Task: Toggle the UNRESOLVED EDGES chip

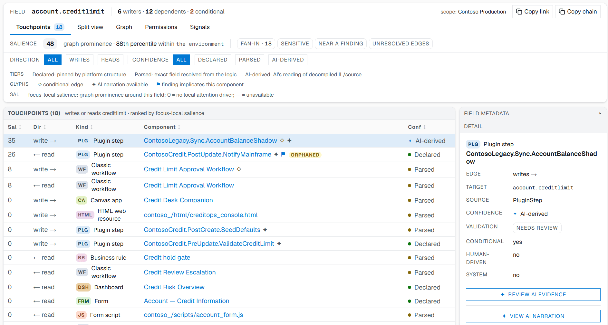Action: coord(401,43)
